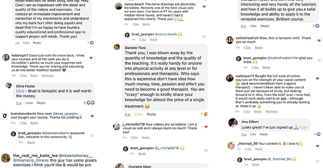Toggle heart on brad_georgiev's @j_michelle718 reply

[206, 151]
